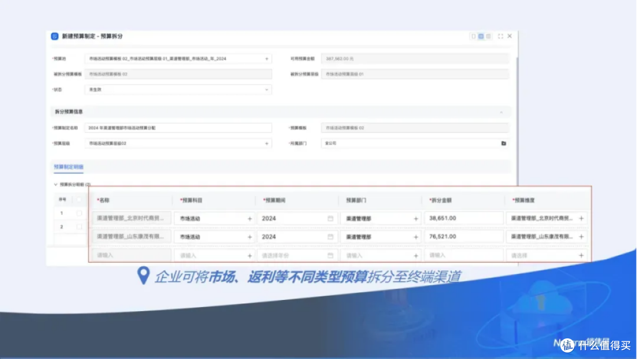Open calendar for 预算期间 in 北京时代 row
The width and height of the screenshot is (637, 359).
pyautogui.click(x=330, y=218)
